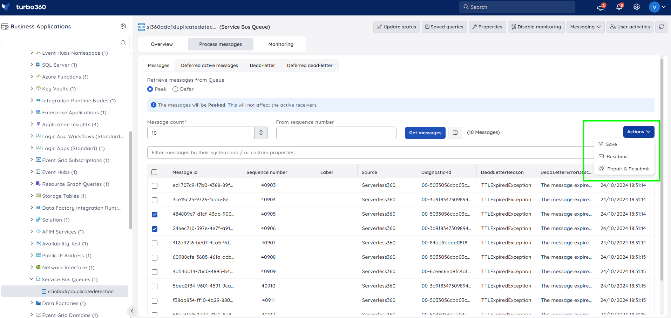This screenshot has width=671, height=318.
Task: Open User activities
Action: [630, 27]
